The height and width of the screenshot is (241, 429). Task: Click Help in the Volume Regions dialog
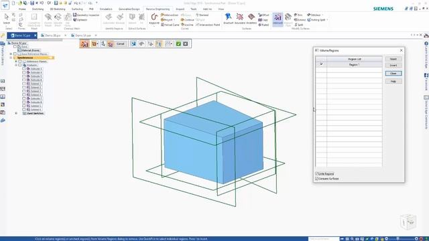[x=393, y=82]
